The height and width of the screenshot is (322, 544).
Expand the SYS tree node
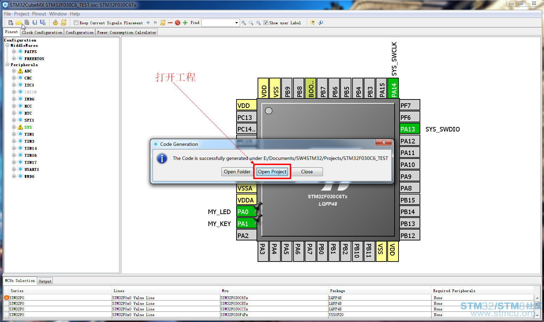tap(14, 127)
